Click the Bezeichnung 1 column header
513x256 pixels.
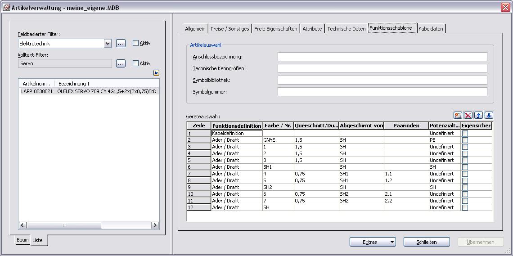coord(106,84)
